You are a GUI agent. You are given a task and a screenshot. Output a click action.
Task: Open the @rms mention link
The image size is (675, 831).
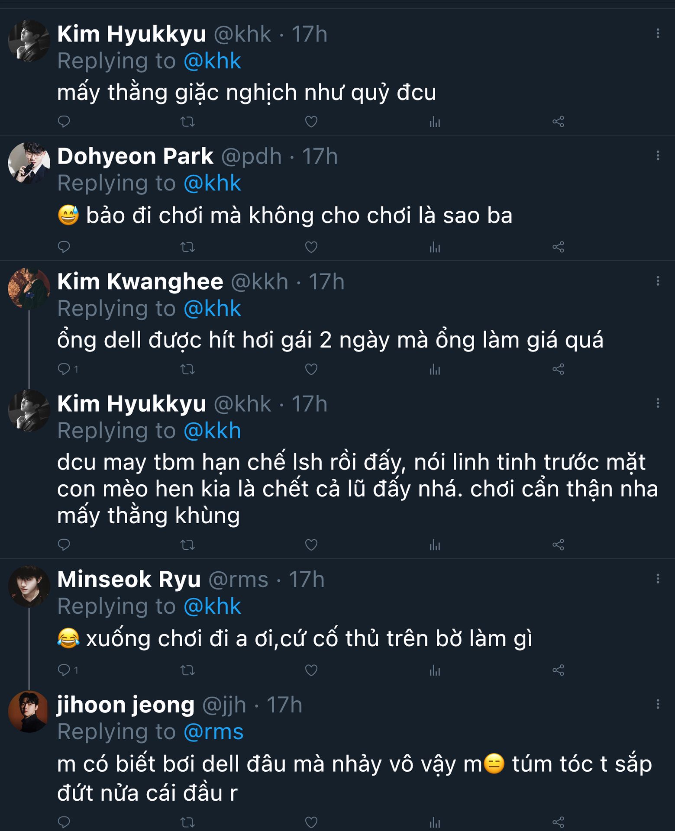coord(213,732)
